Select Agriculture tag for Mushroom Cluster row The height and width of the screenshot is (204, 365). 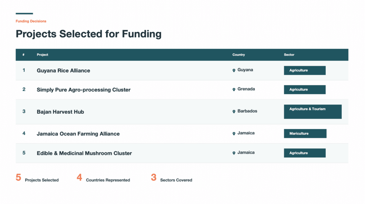304,153
